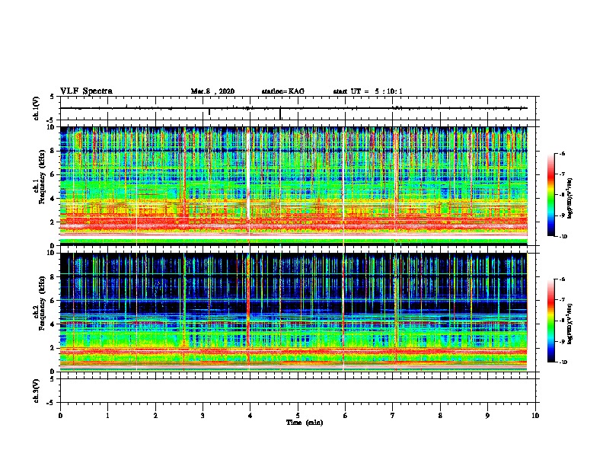Click the "VLF Spectra" title text

tap(86, 91)
